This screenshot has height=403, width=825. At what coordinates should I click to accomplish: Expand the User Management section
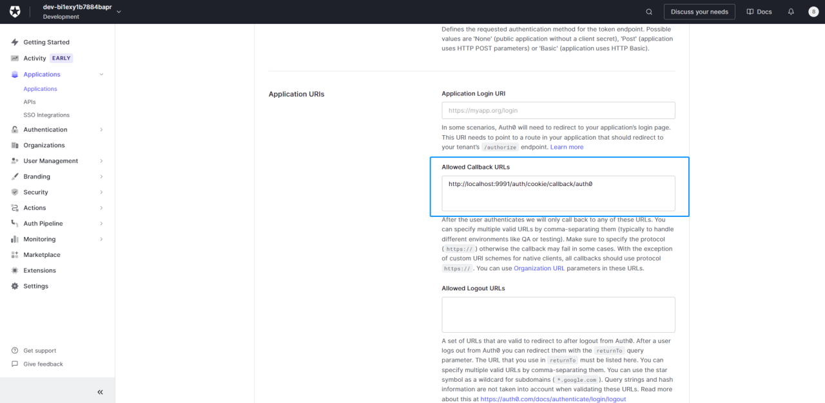click(101, 161)
